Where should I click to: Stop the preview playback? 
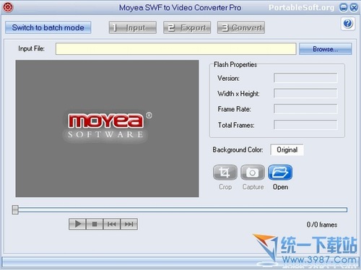click(x=95, y=224)
